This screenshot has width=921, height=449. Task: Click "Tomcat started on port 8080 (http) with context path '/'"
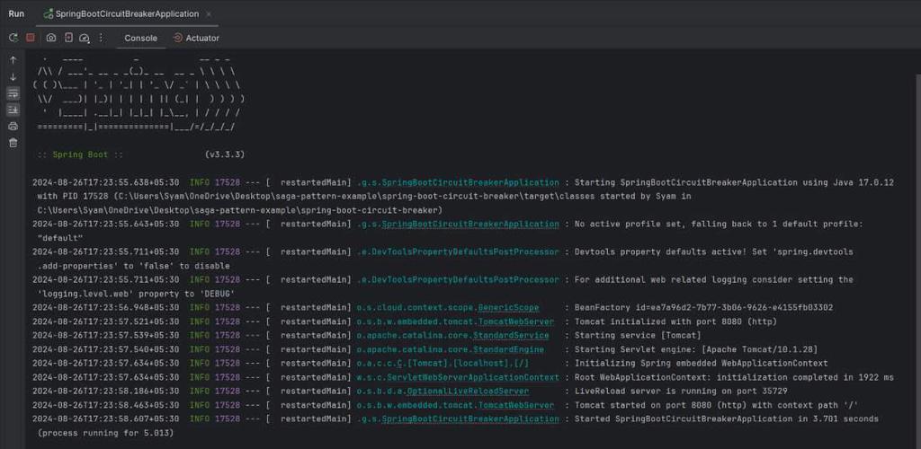(x=716, y=404)
